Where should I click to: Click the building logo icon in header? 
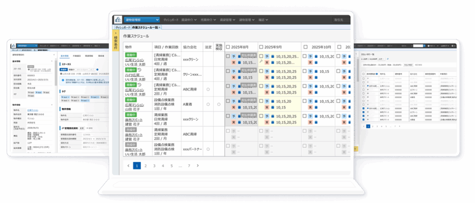118,20
